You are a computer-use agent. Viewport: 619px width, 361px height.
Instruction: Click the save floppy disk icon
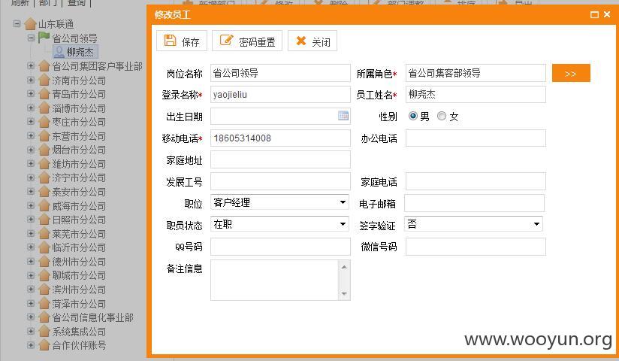[x=170, y=41]
